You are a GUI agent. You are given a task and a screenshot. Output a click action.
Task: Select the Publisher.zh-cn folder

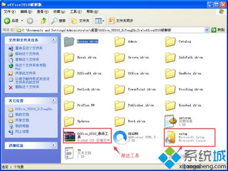(134, 105)
